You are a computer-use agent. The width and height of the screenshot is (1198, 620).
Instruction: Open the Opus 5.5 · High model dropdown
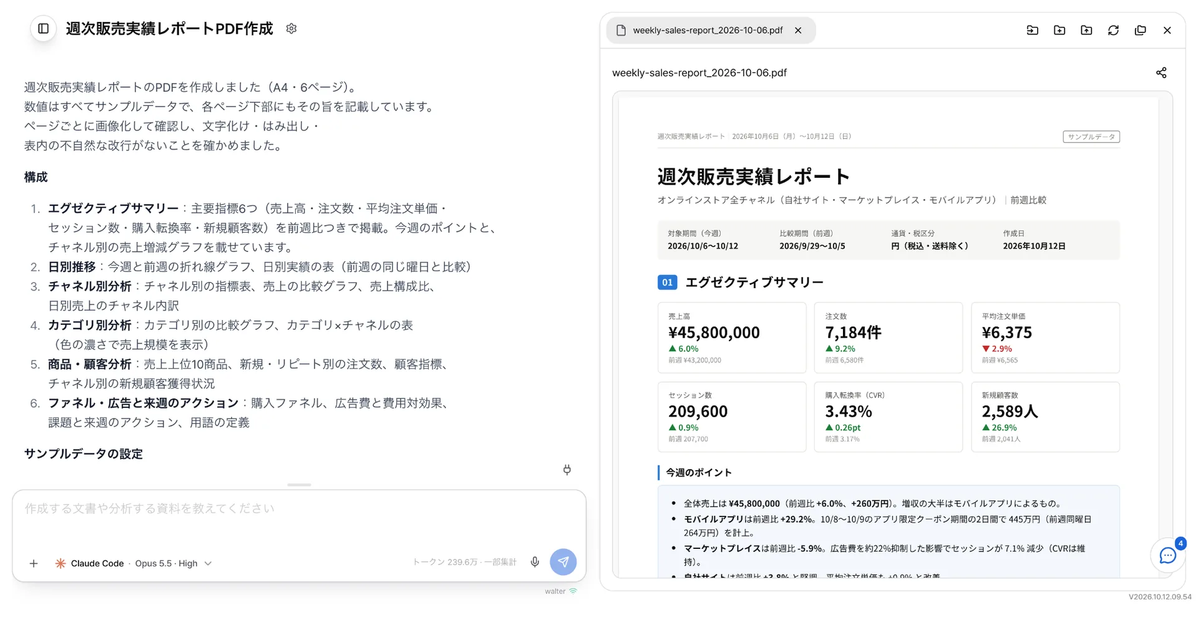tap(173, 563)
